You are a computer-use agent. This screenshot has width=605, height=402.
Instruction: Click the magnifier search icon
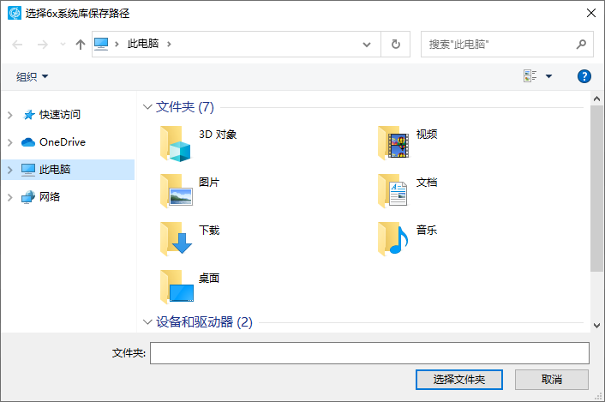point(581,45)
